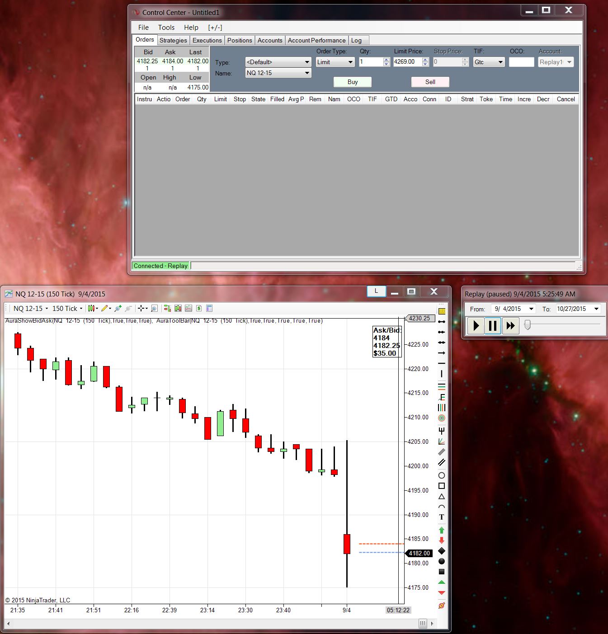This screenshot has height=634, width=608.
Task: Open the File menu
Action: pos(143,28)
